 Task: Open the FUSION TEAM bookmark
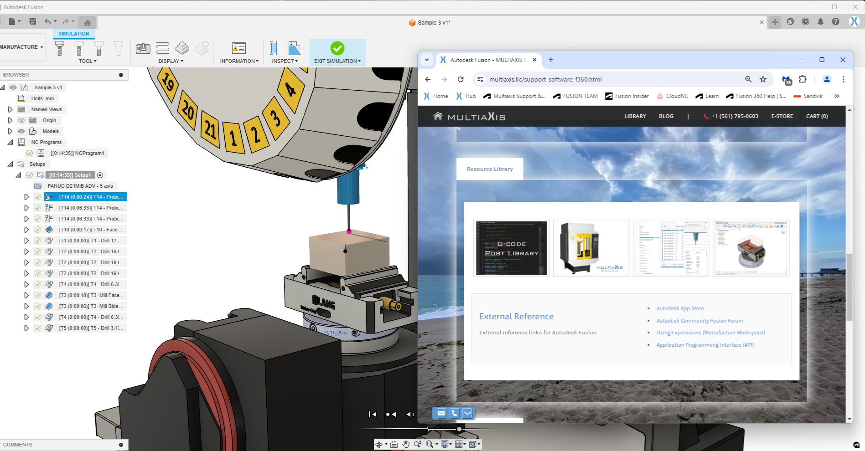pyautogui.click(x=575, y=96)
